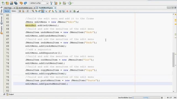Switch to Source view

[7, 11]
